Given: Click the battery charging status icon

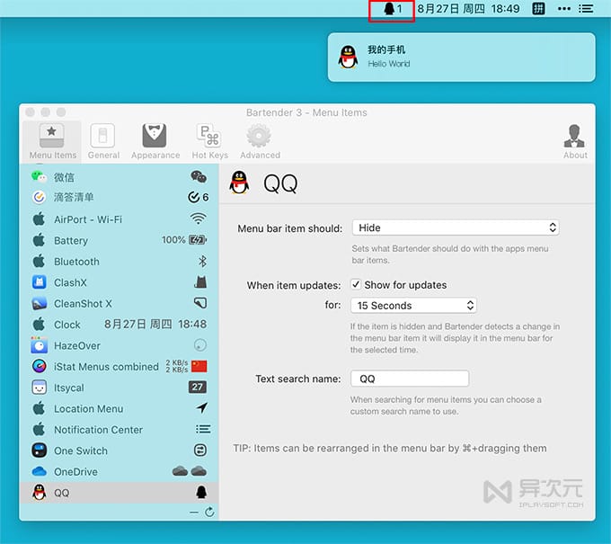Looking at the screenshot, I should pos(198,240).
